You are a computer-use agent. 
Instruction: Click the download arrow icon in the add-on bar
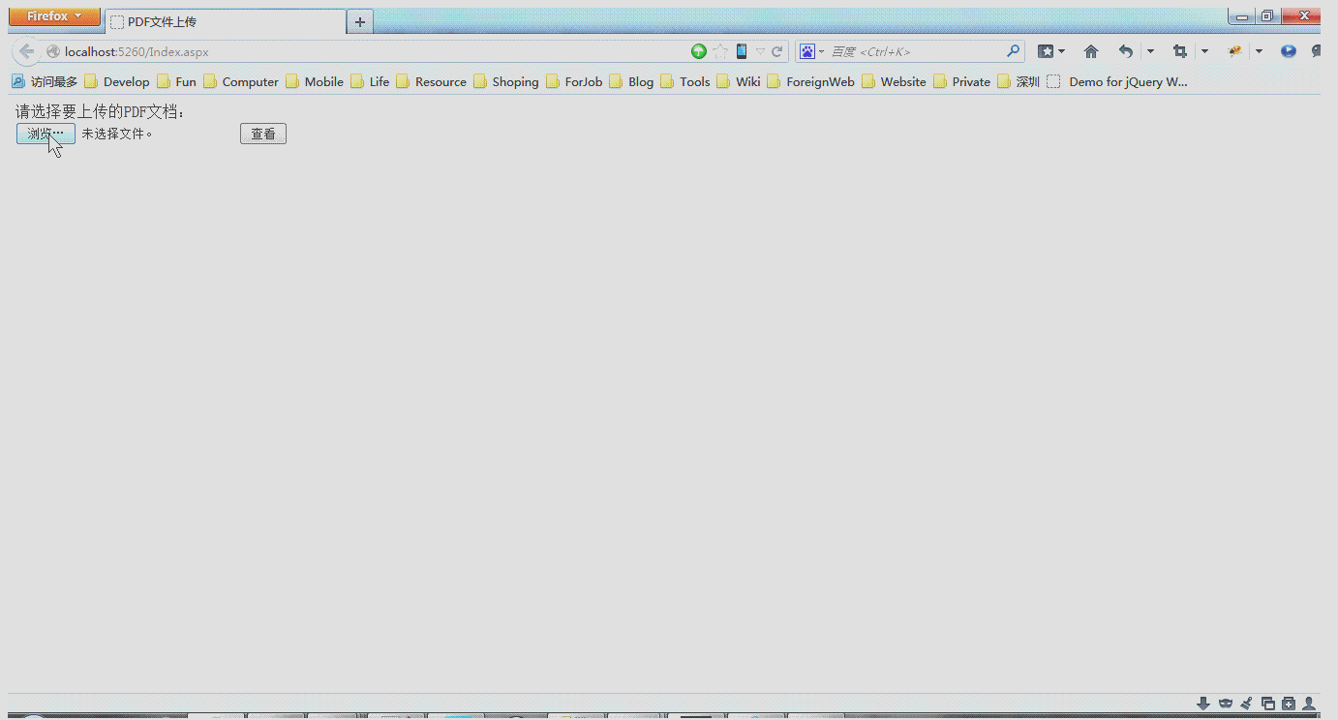(1203, 704)
